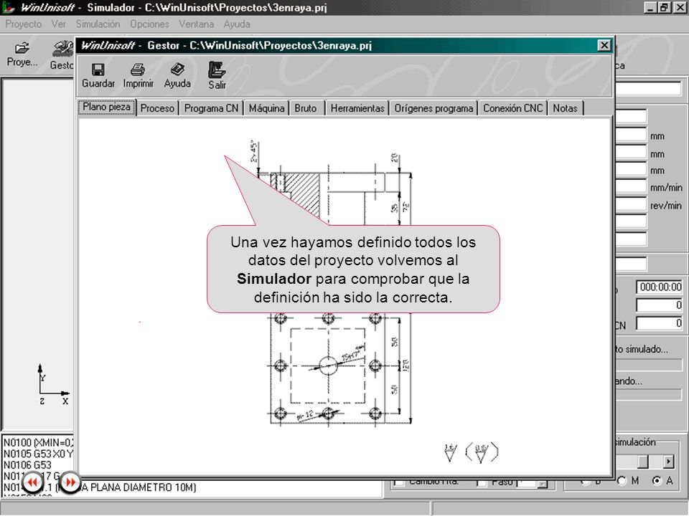Select the A simulation mode radio button
Image resolution: width=689 pixels, height=516 pixels.
[657, 481]
